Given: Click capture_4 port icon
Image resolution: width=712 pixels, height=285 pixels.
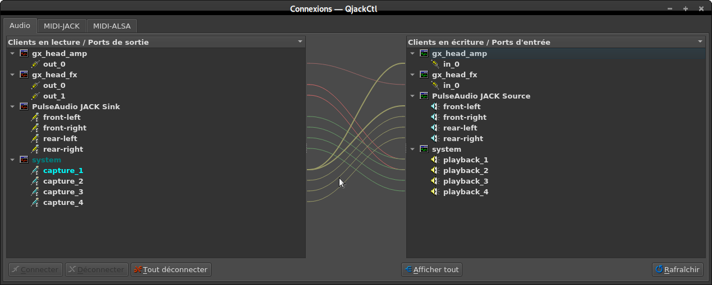Looking at the screenshot, I should pos(35,203).
